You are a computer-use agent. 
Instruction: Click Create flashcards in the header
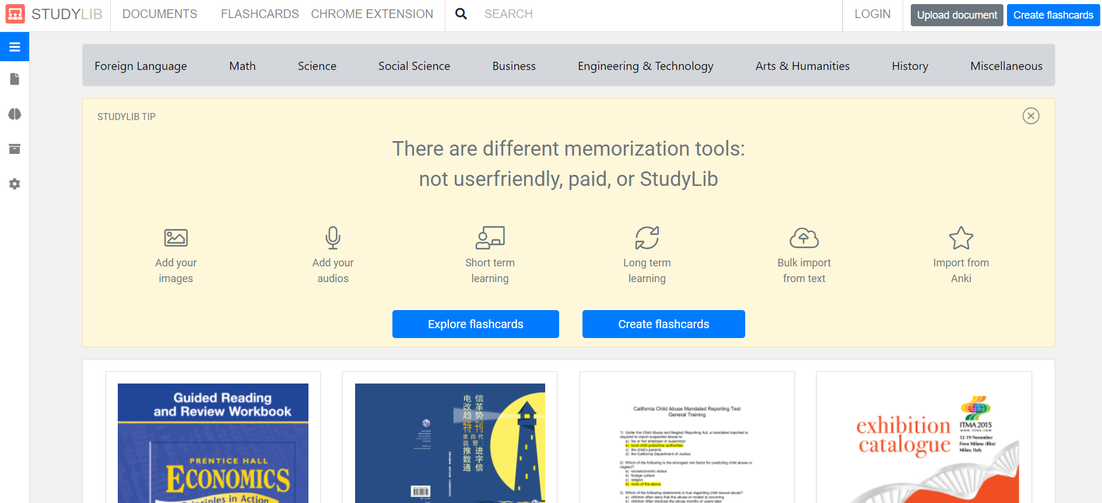(x=1054, y=15)
